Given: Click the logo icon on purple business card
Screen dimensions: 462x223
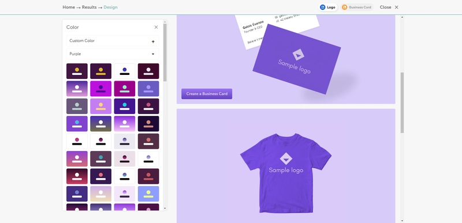Looking at the screenshot, I should 298,55.
